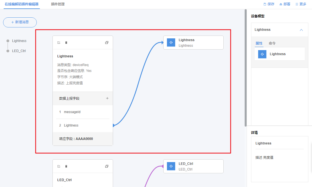This screenshot has width=312, height=187.
Task: Click the window icon on LED_Ctrl card
Action: 107,166
